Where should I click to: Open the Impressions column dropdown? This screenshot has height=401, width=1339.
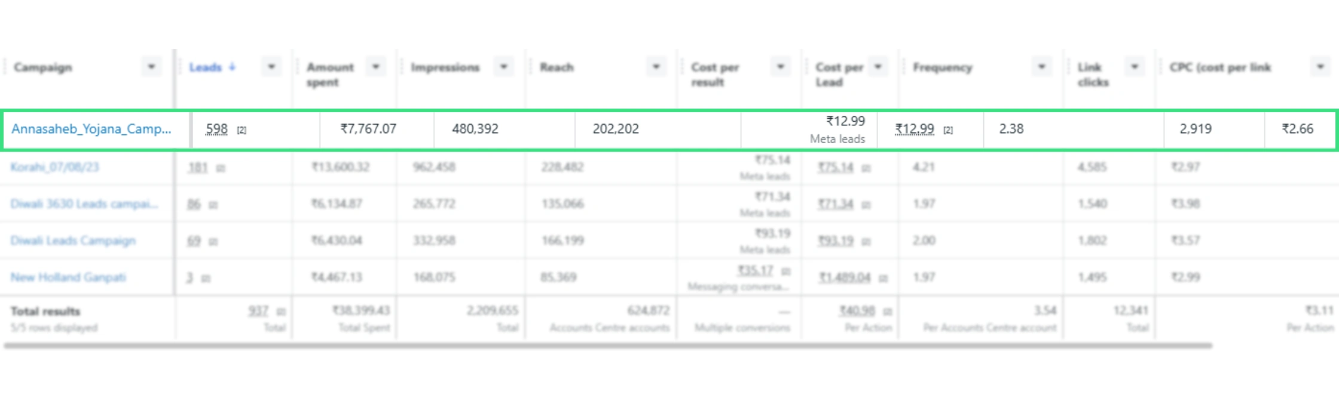click(504, 67)
